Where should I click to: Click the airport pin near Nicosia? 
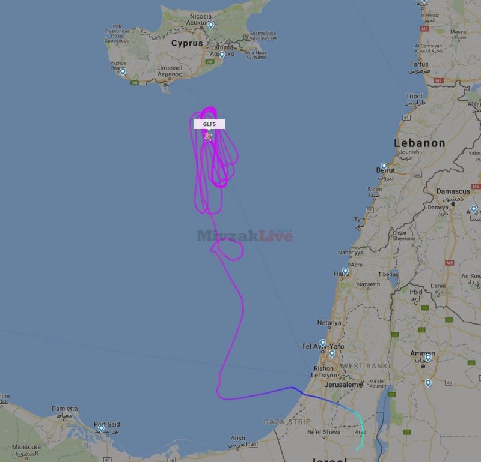[211, 25]
